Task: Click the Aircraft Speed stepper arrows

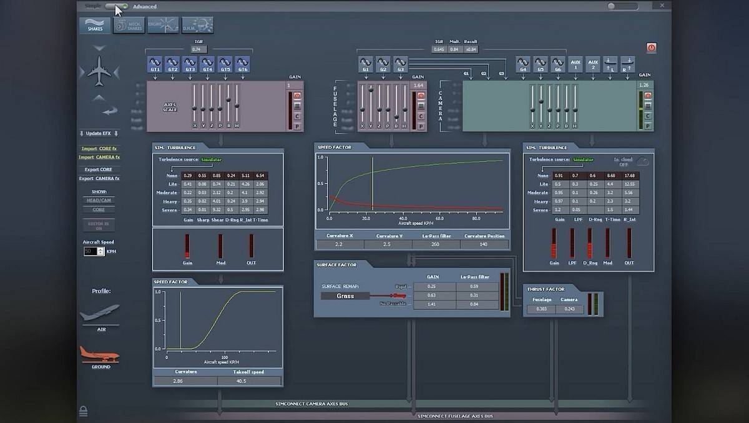Action: coord(100,251)
